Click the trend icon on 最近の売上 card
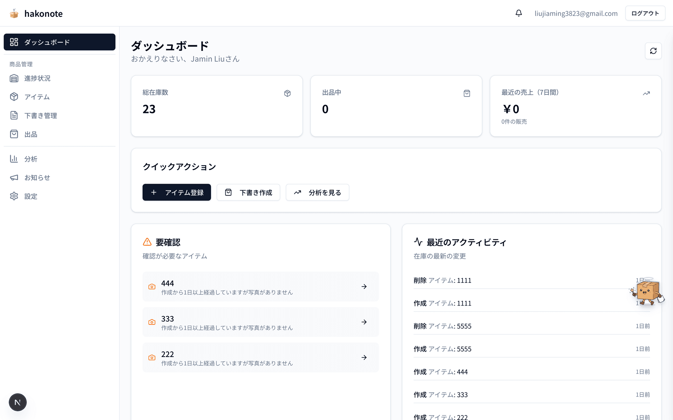This screenshot has height=420, width=673. pyautogui.click(x=646, y=93)
